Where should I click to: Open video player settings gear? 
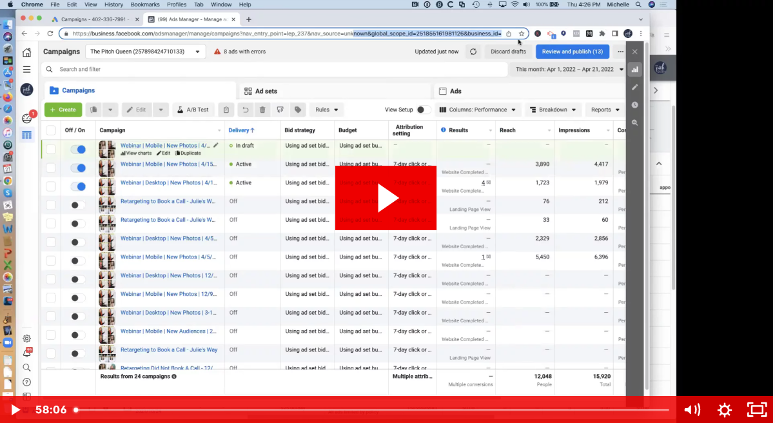725,409
